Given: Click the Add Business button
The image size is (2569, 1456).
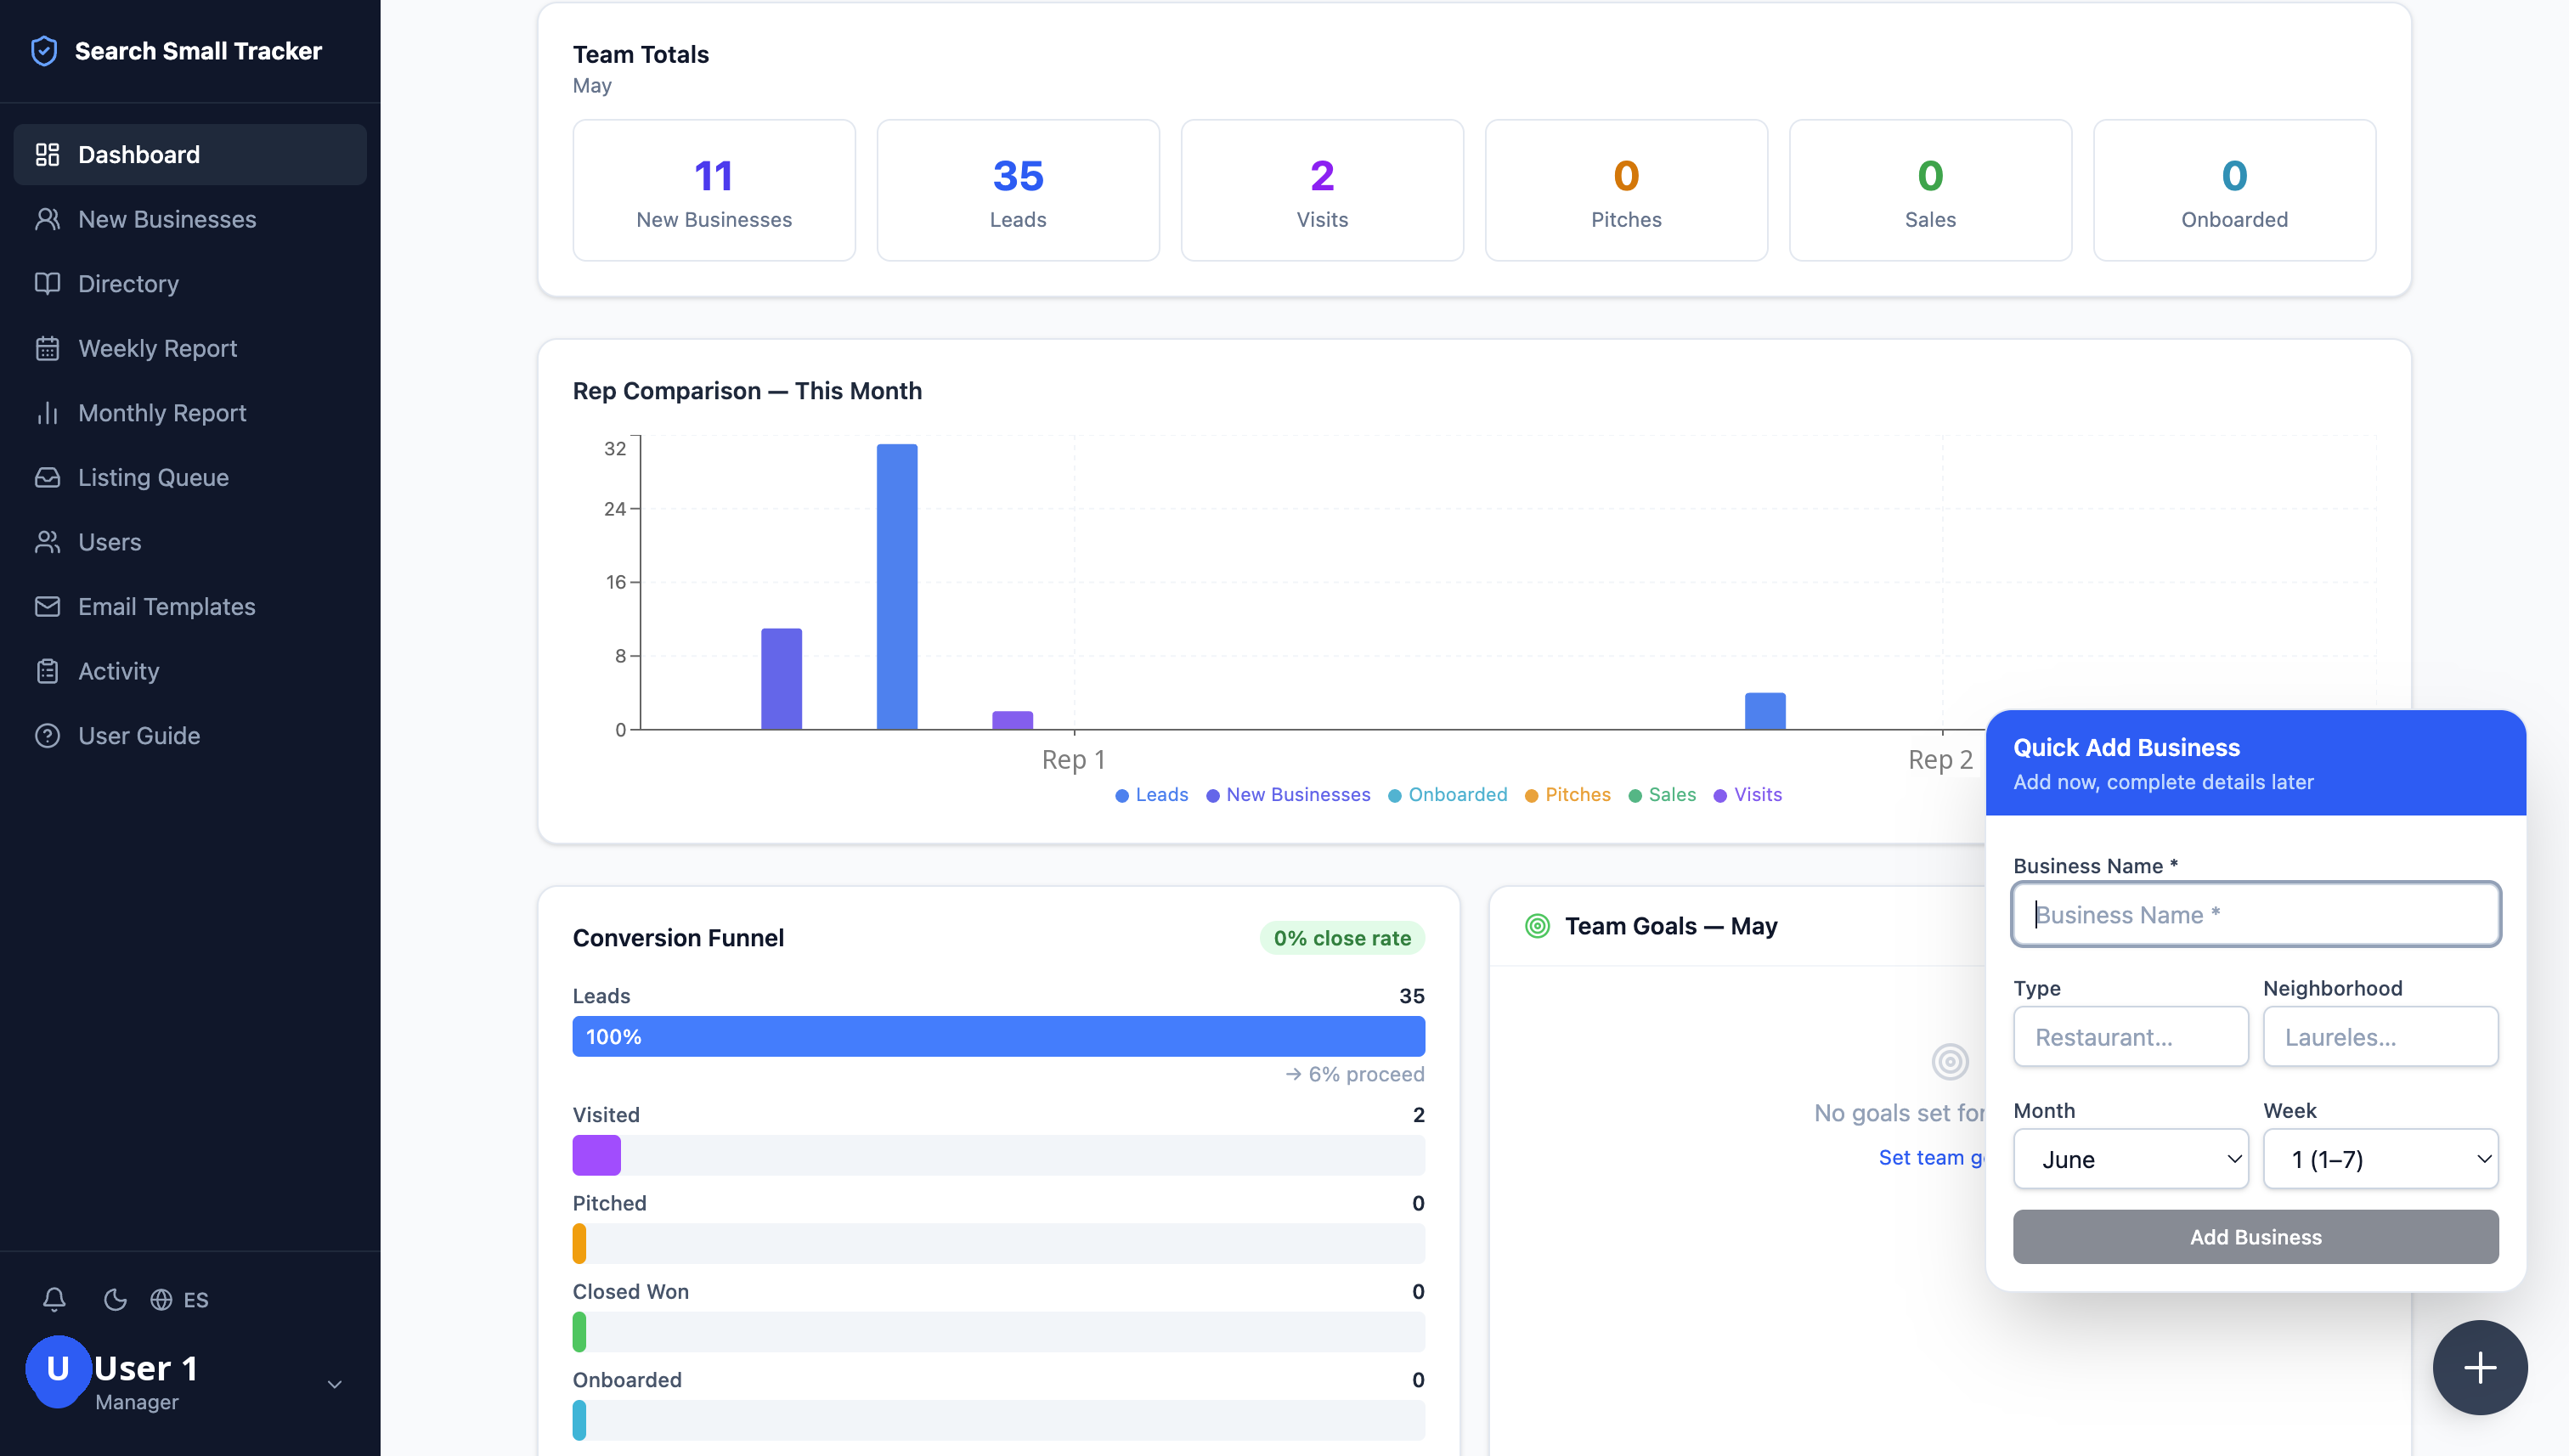Looking at the screenshot, I should coord(2255,1237).
